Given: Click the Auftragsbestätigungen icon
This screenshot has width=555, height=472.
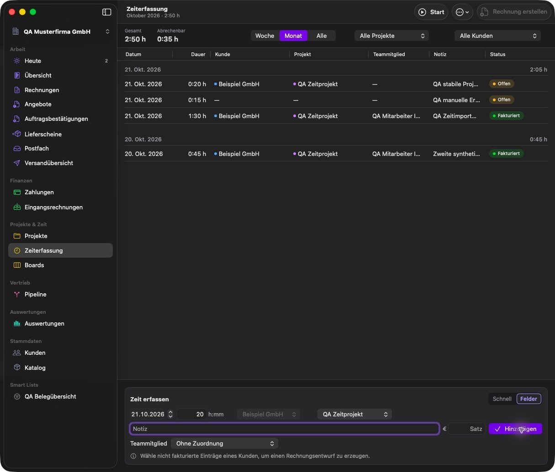Looking at the screenshot, I should [17, 119].
